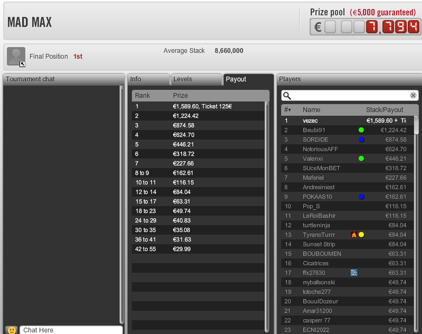This screenshot has width=422, height=334.
Task: Click the green dot next to Beubi91
Action: click(361, 130)
